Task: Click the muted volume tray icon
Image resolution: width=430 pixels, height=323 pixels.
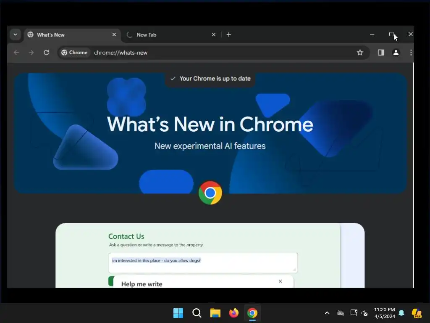Action: (x=364, y=313)
